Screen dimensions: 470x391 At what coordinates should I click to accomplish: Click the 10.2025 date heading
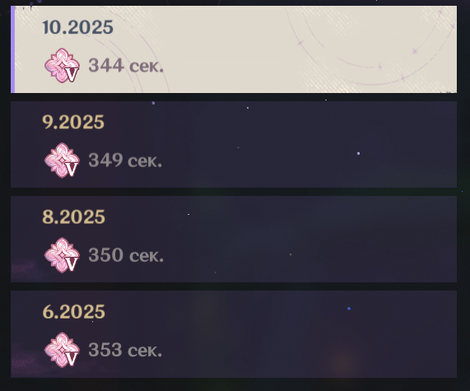click(x=77, y=27)
